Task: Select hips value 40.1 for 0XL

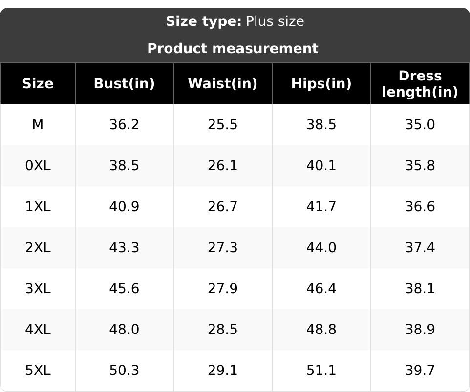Action: (321, 165)
